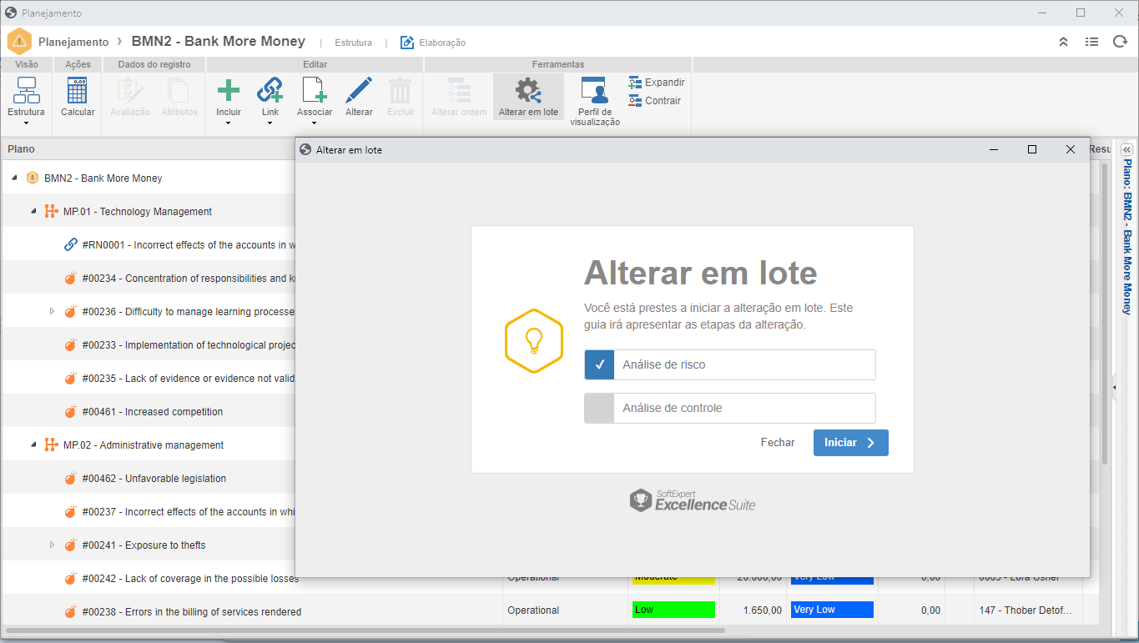Screen dimensions: 1139x643
Task: Click the list view icon in header
Action: pos(1091,42)
